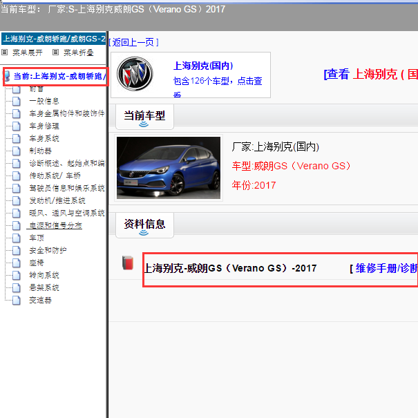Select 暖风、通风与空调系统 tree entry
Screen dimensions: 418x418
pos(66,213)
